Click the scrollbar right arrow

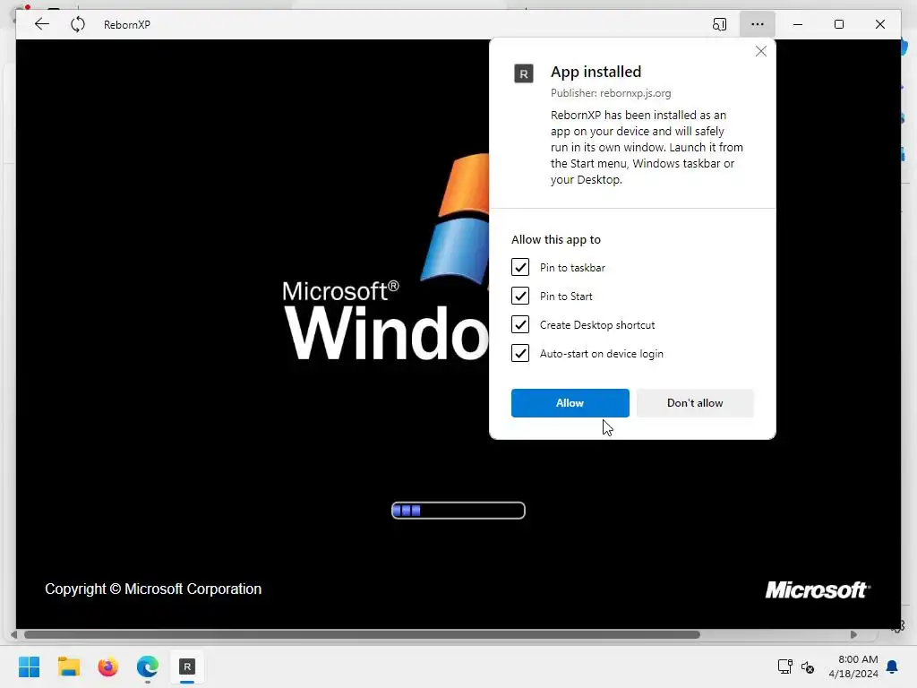point(853,635)
